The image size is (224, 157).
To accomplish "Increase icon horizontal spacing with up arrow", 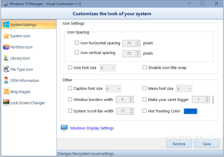I will [138, 42].
